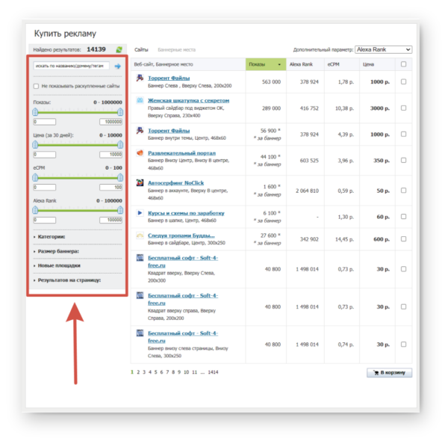Go to page 2 of results

click(138, 372)
